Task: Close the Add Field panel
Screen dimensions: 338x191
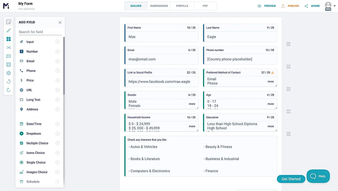Action: [60, 22]
